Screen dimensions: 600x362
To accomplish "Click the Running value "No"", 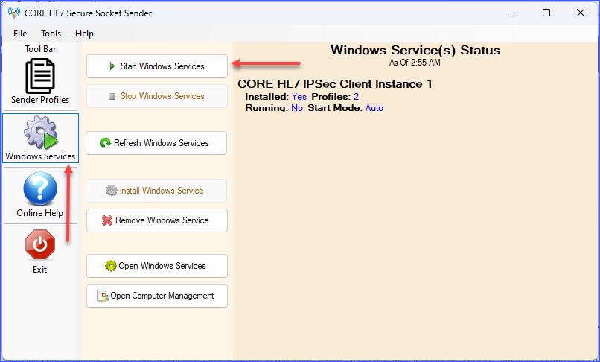I will pos(297,108).
